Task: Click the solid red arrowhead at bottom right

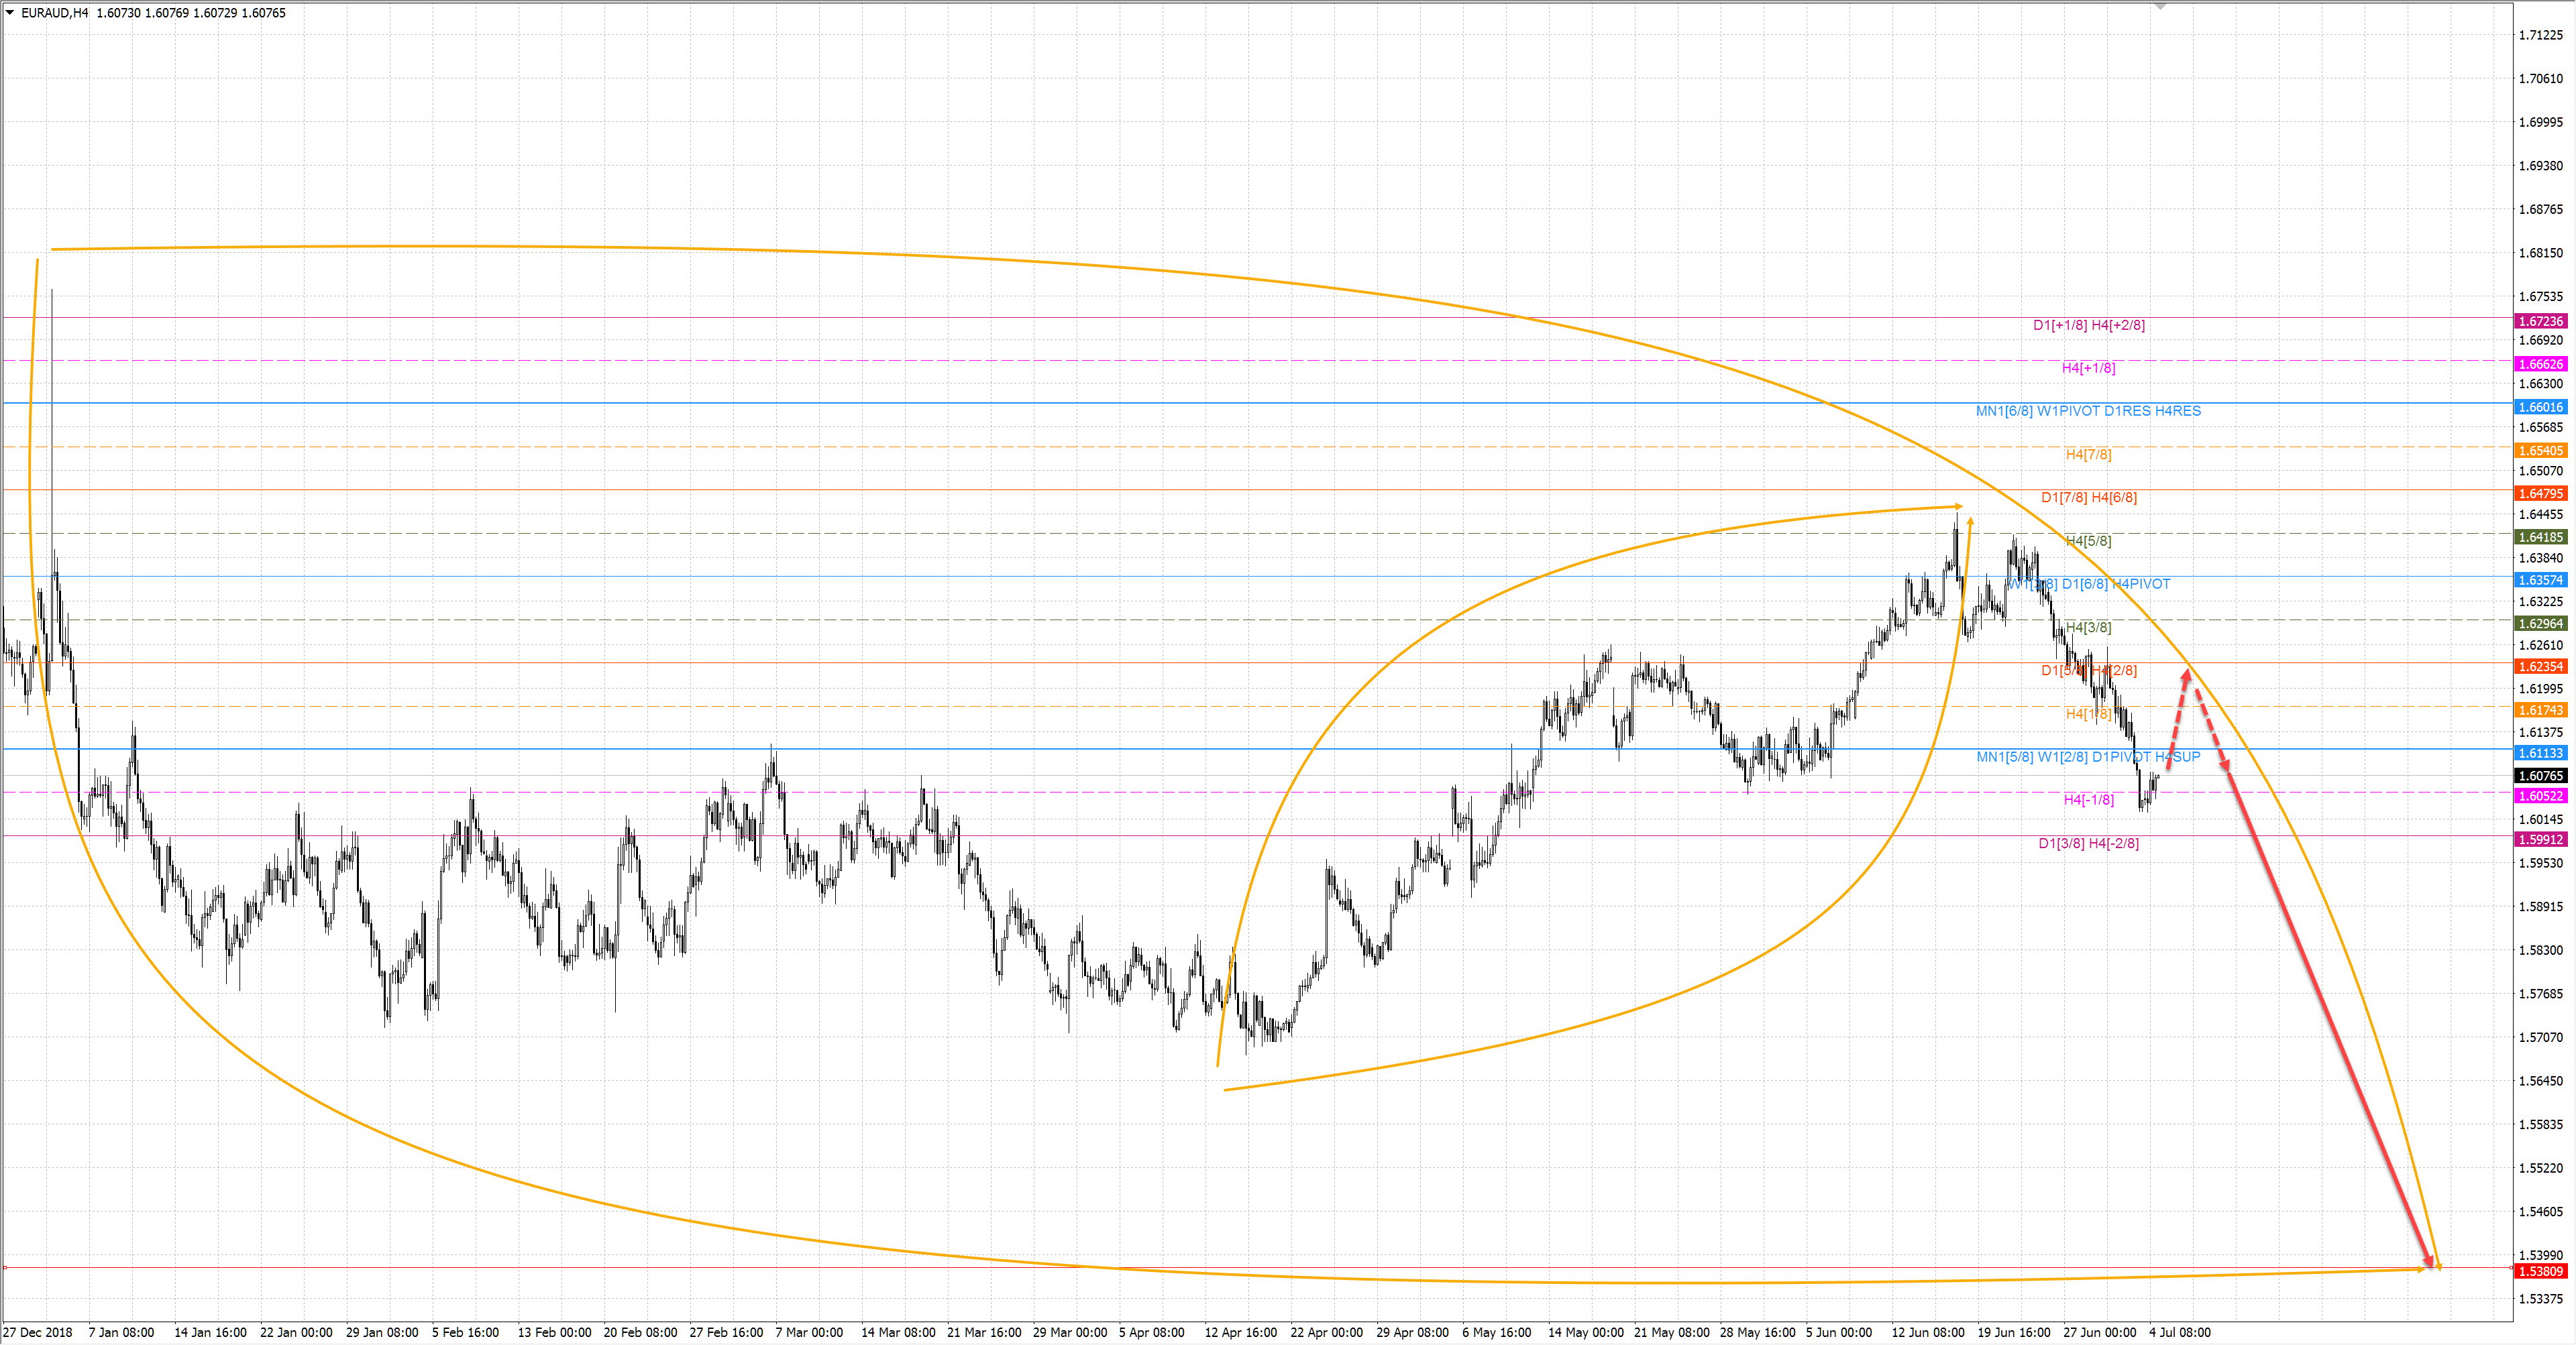Action: click(2430, 1261)
